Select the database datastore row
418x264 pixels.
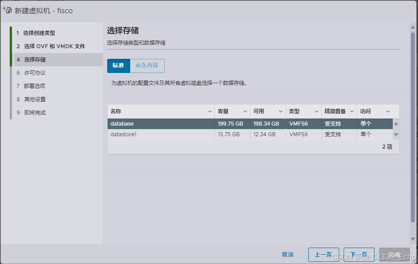(250, 124)
